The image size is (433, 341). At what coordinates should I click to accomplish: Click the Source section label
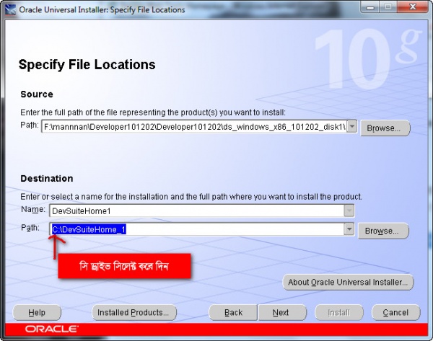(x=37, y=94)
